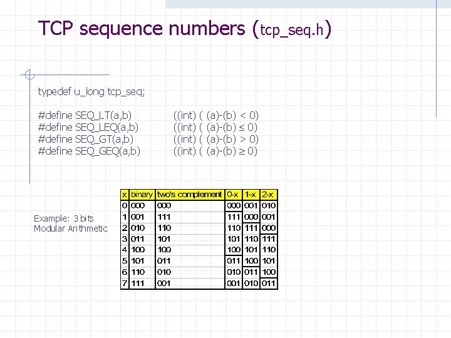Click the 'x' table header cell
The image size is (451, 338).
[x=125, y=195]
